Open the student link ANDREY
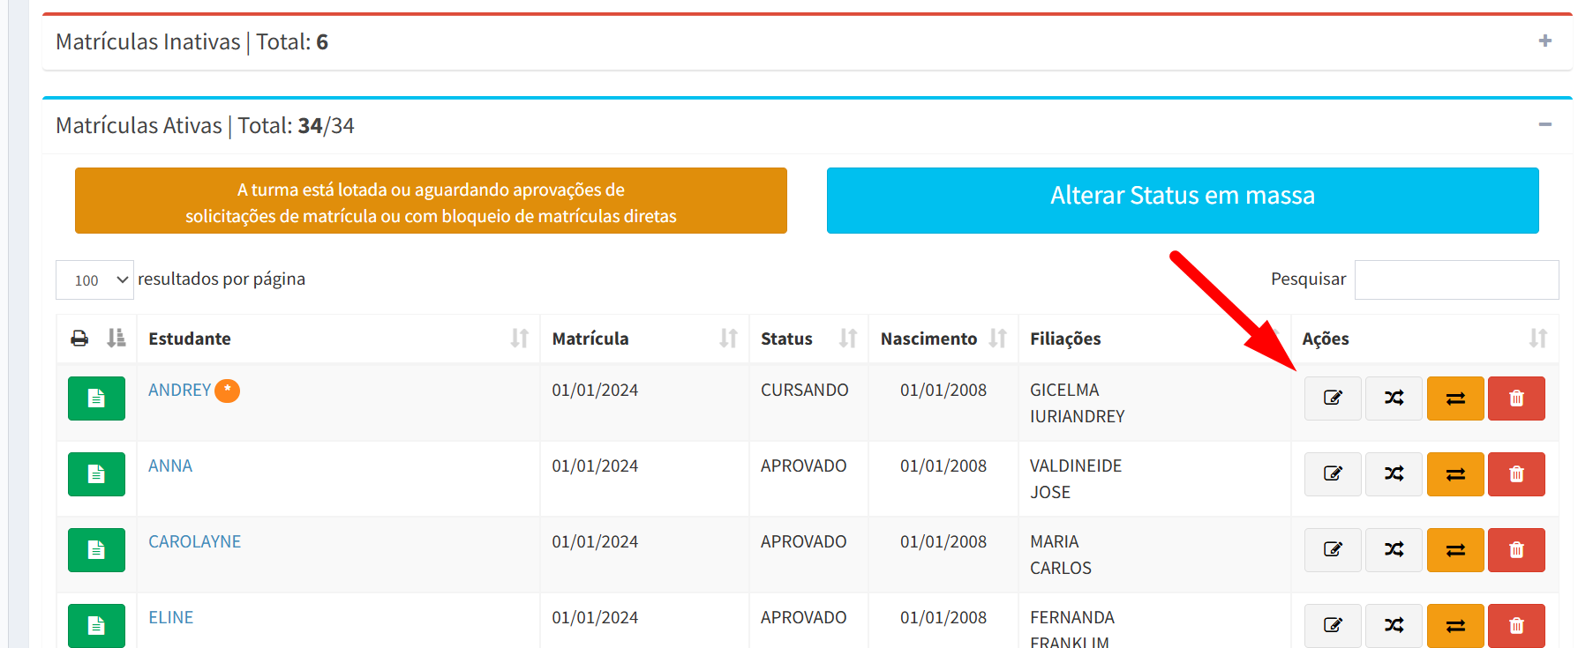The image size is (1578, 648). [x=179, y=390]
